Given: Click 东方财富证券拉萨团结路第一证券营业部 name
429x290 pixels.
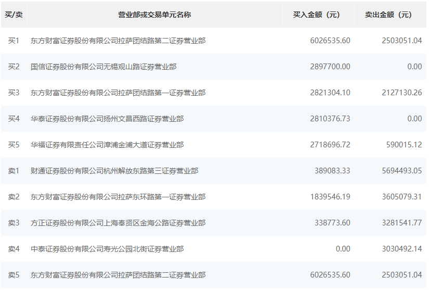Looking at the screenshot, I should tap(118, 93).
